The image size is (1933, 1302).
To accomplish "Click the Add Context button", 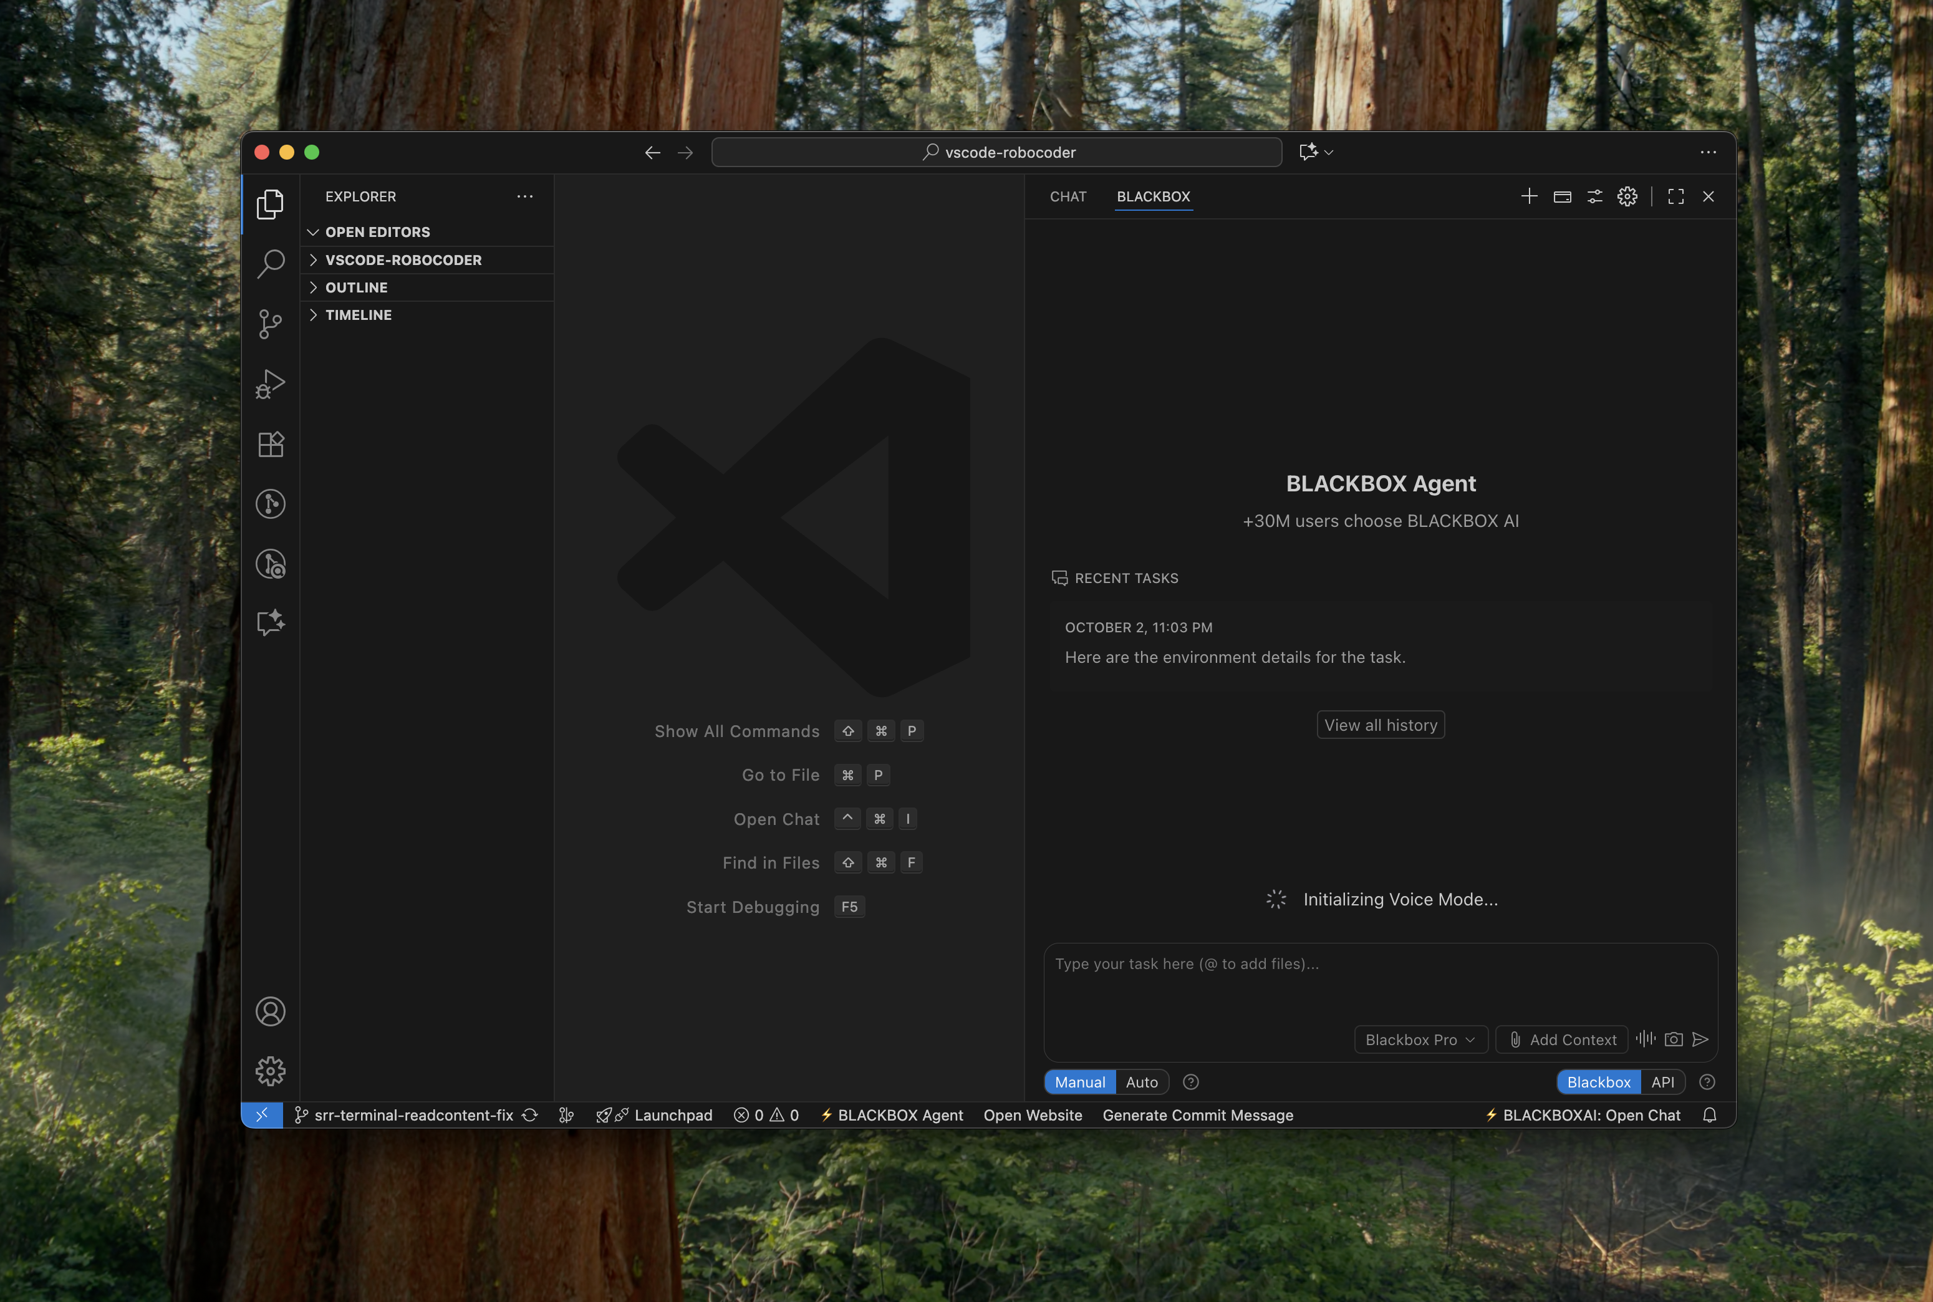I will [x=1562, y=1039].
